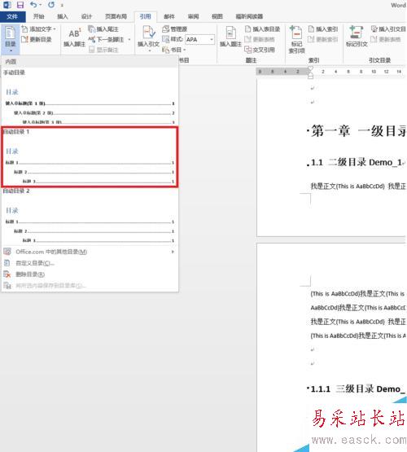Click 交叉引用 (Cross-reference)
This screenshot has width=407, height=452.
260,50
